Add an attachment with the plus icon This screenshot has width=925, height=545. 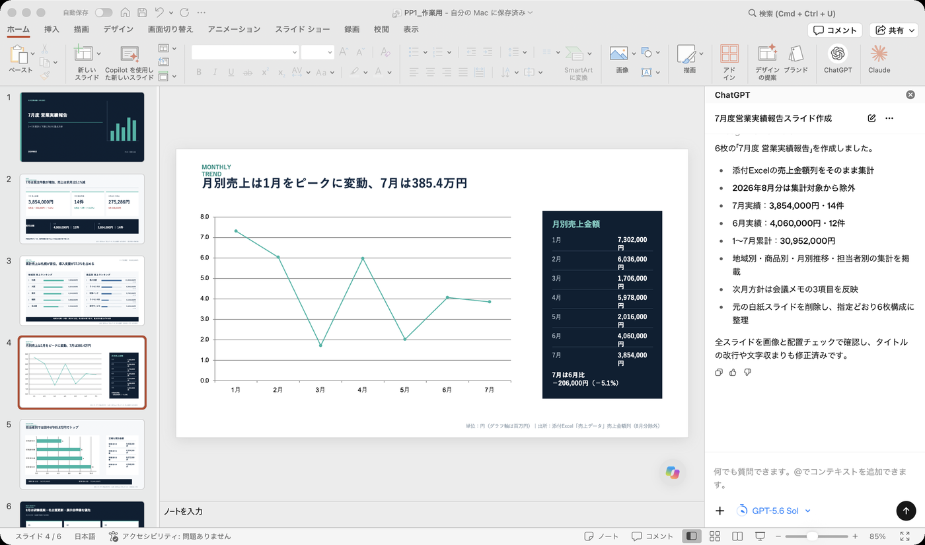(x=720, y=511)
